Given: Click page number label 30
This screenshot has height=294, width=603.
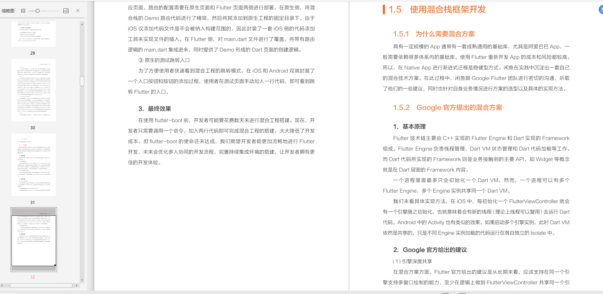Looking at the screenshot, I should (33, 128).
